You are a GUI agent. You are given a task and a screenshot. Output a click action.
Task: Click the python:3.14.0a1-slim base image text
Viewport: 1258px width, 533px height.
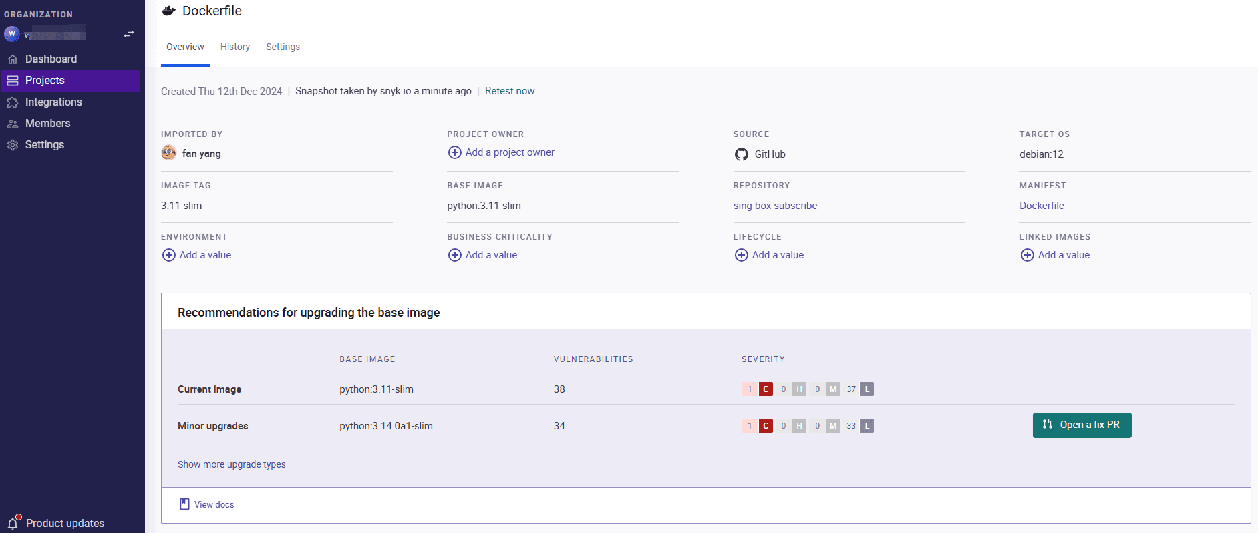click(386, 426)
